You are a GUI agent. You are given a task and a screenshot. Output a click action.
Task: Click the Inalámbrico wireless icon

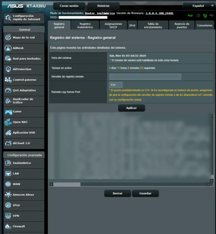pos(8,163)
